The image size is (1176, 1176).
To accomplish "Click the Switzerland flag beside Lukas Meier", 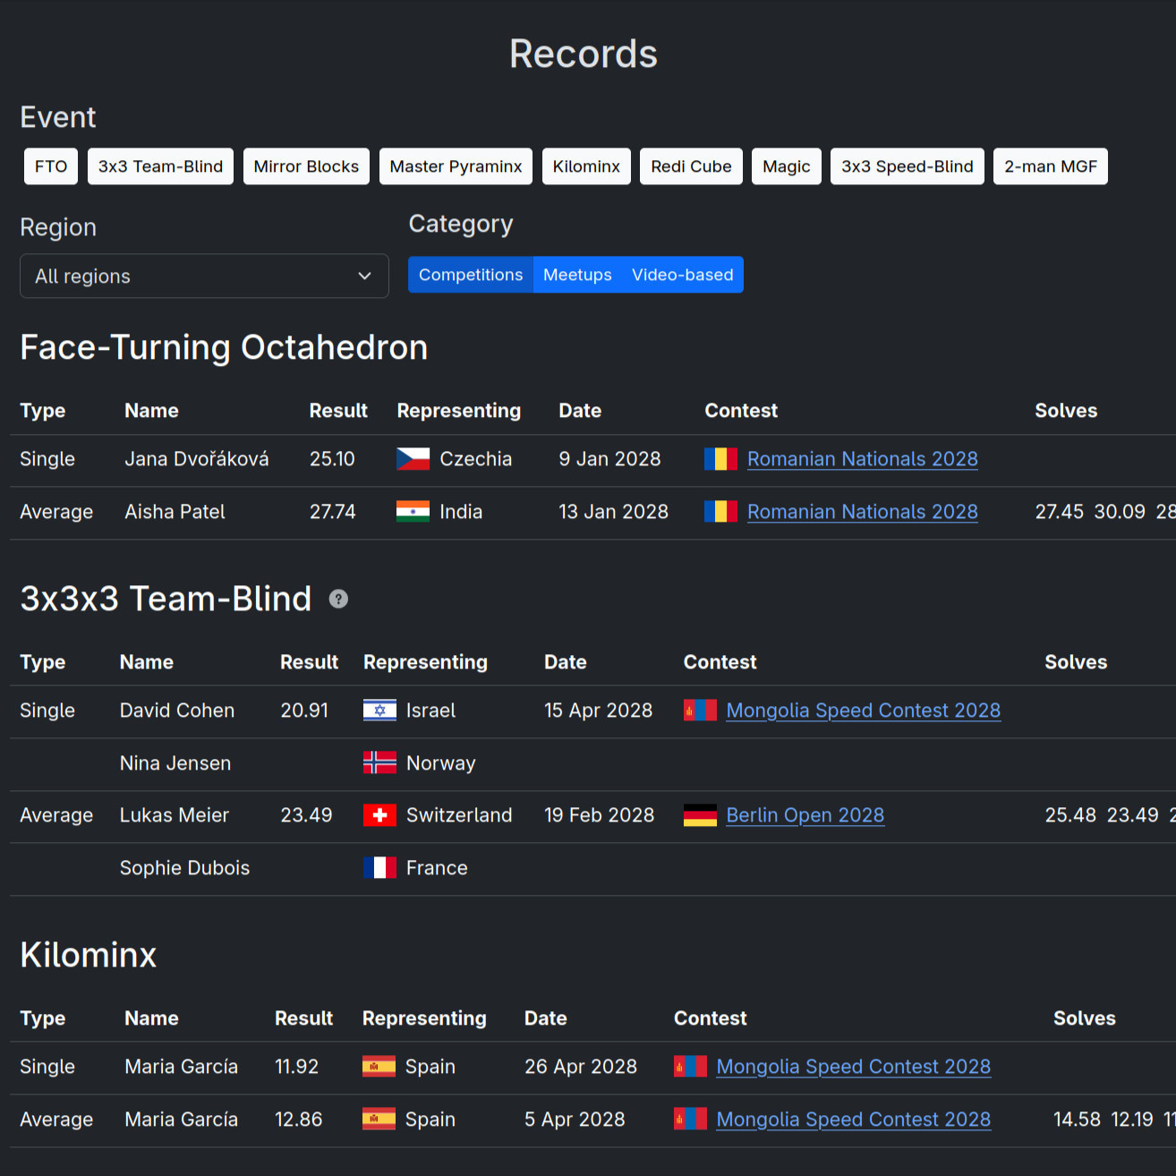I will (x=379, y=815).
